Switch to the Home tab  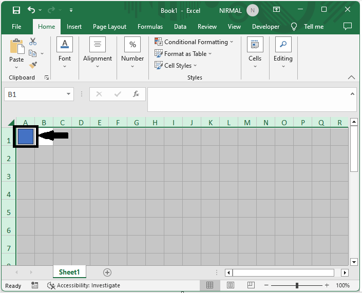46,27
